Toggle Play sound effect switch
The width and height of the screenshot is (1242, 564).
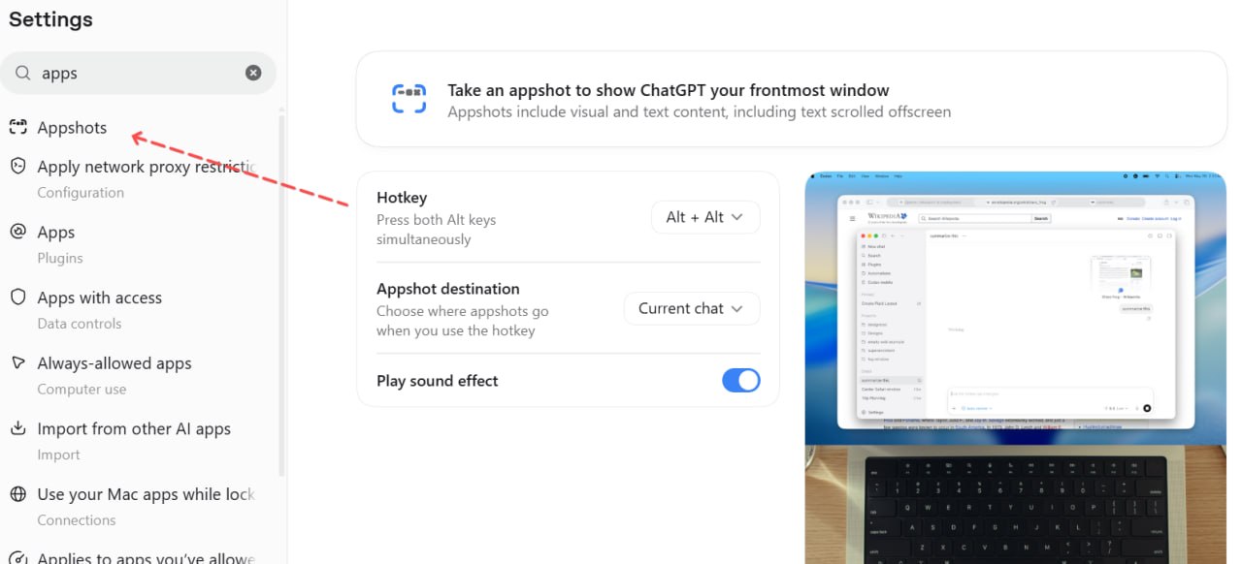(741, 381)
